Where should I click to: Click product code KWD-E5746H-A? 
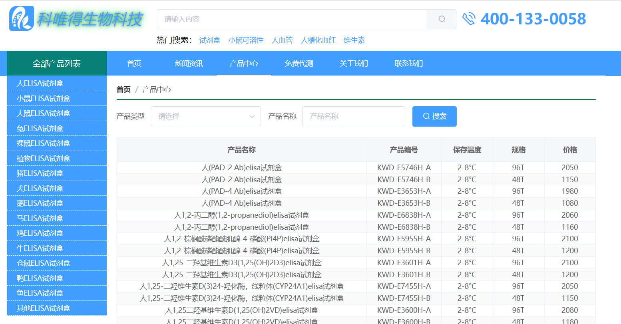click(x=404, y=168)
